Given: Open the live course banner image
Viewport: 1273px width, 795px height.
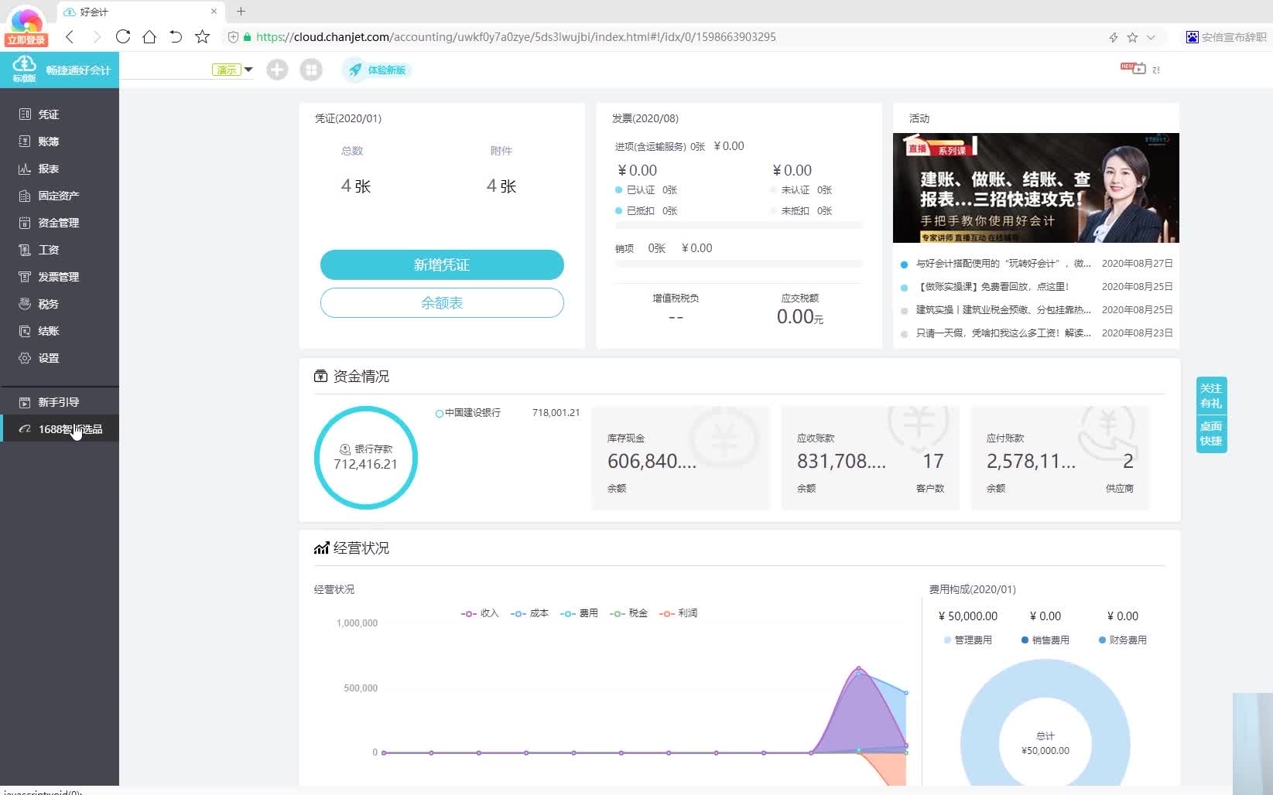Looking at the screenshot, I should [x=1035, y=188].
